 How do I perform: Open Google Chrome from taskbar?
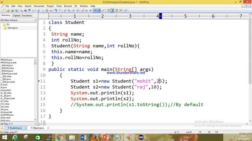pos(60,137)
